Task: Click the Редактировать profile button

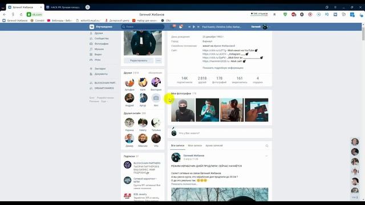Action: pyautogui.click(x=139, y=60)
